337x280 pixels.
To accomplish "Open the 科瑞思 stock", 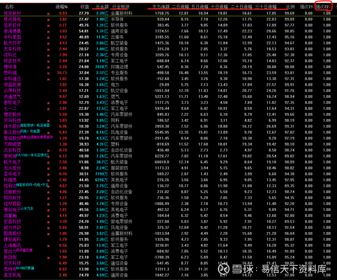I will coord(10,180).
